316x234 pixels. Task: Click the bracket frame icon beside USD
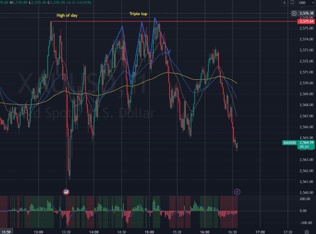292,3
